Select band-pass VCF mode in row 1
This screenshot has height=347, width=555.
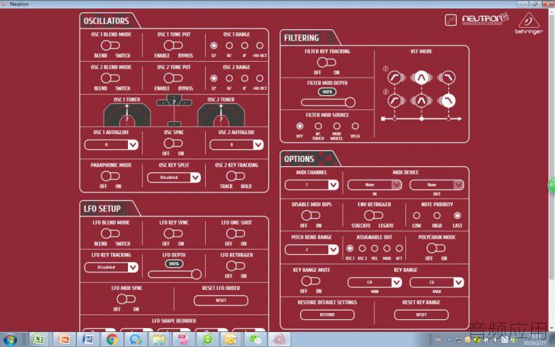[421, 77]
